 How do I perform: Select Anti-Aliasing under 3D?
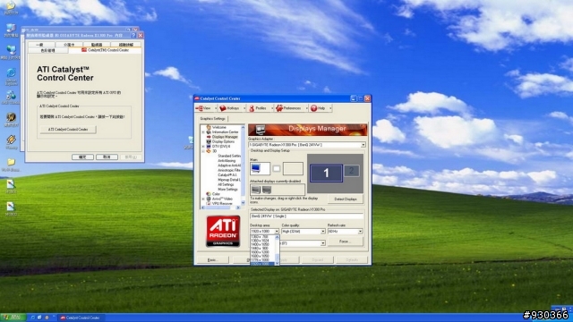pyautogui.click(x=227, y=161)
